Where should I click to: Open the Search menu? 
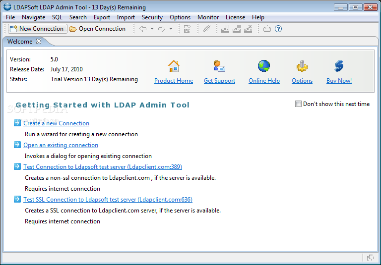pos(78,17)
